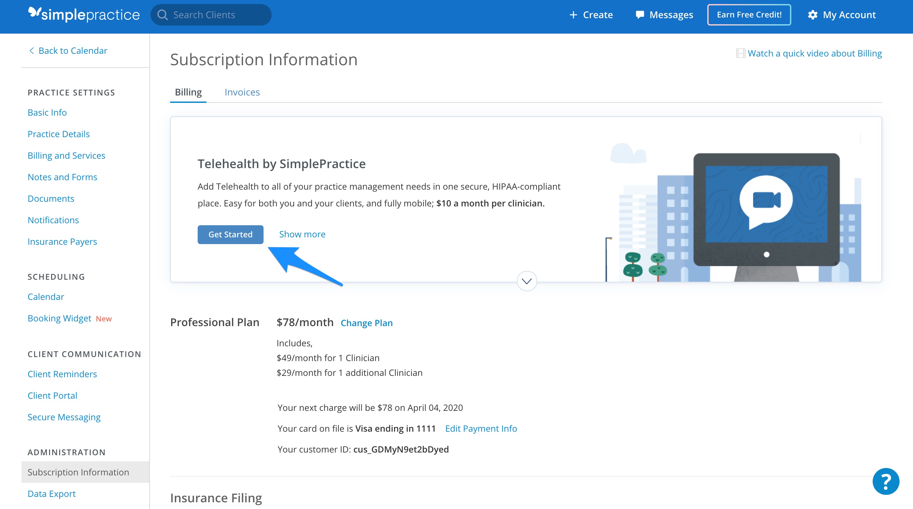The width and height of the screenshot is (913, 509).
Task: Click Edit Payment Info link
Action: [x=481, y=428]
